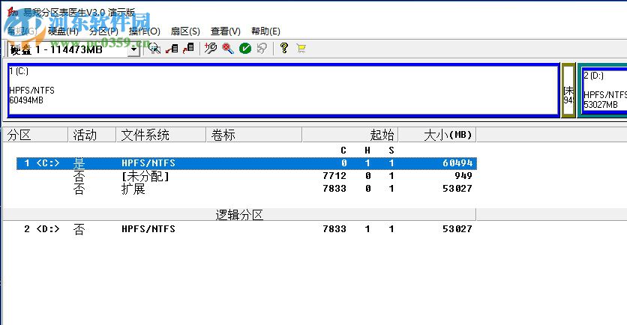
Task: Click the 53027 size in 扩展 row
Action: point(457,189)
